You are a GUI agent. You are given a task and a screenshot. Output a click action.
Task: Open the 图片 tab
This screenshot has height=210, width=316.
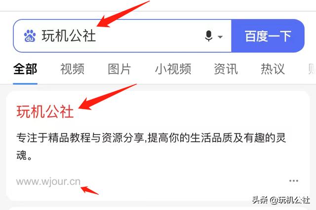point(119,69)
